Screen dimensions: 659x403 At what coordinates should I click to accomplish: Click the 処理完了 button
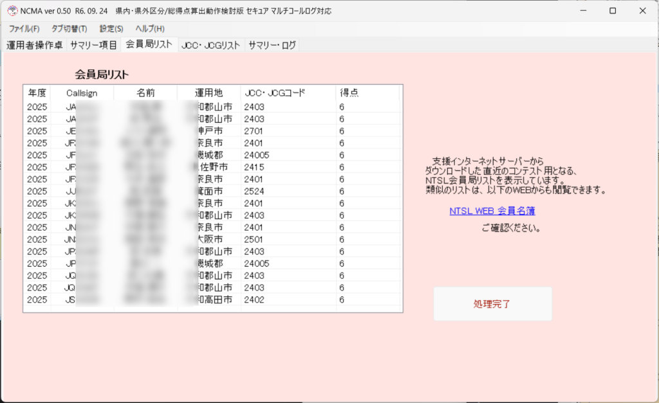pos(492,304)
